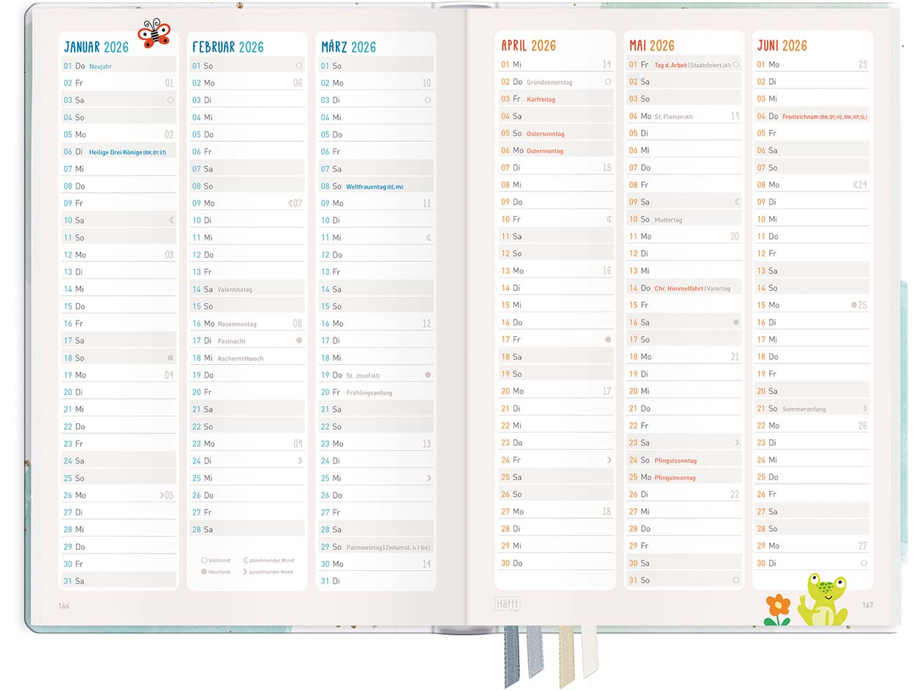922x691 pixels.
Task: Click the butterfly illustration above Januar
Action: tap(154, 33)
